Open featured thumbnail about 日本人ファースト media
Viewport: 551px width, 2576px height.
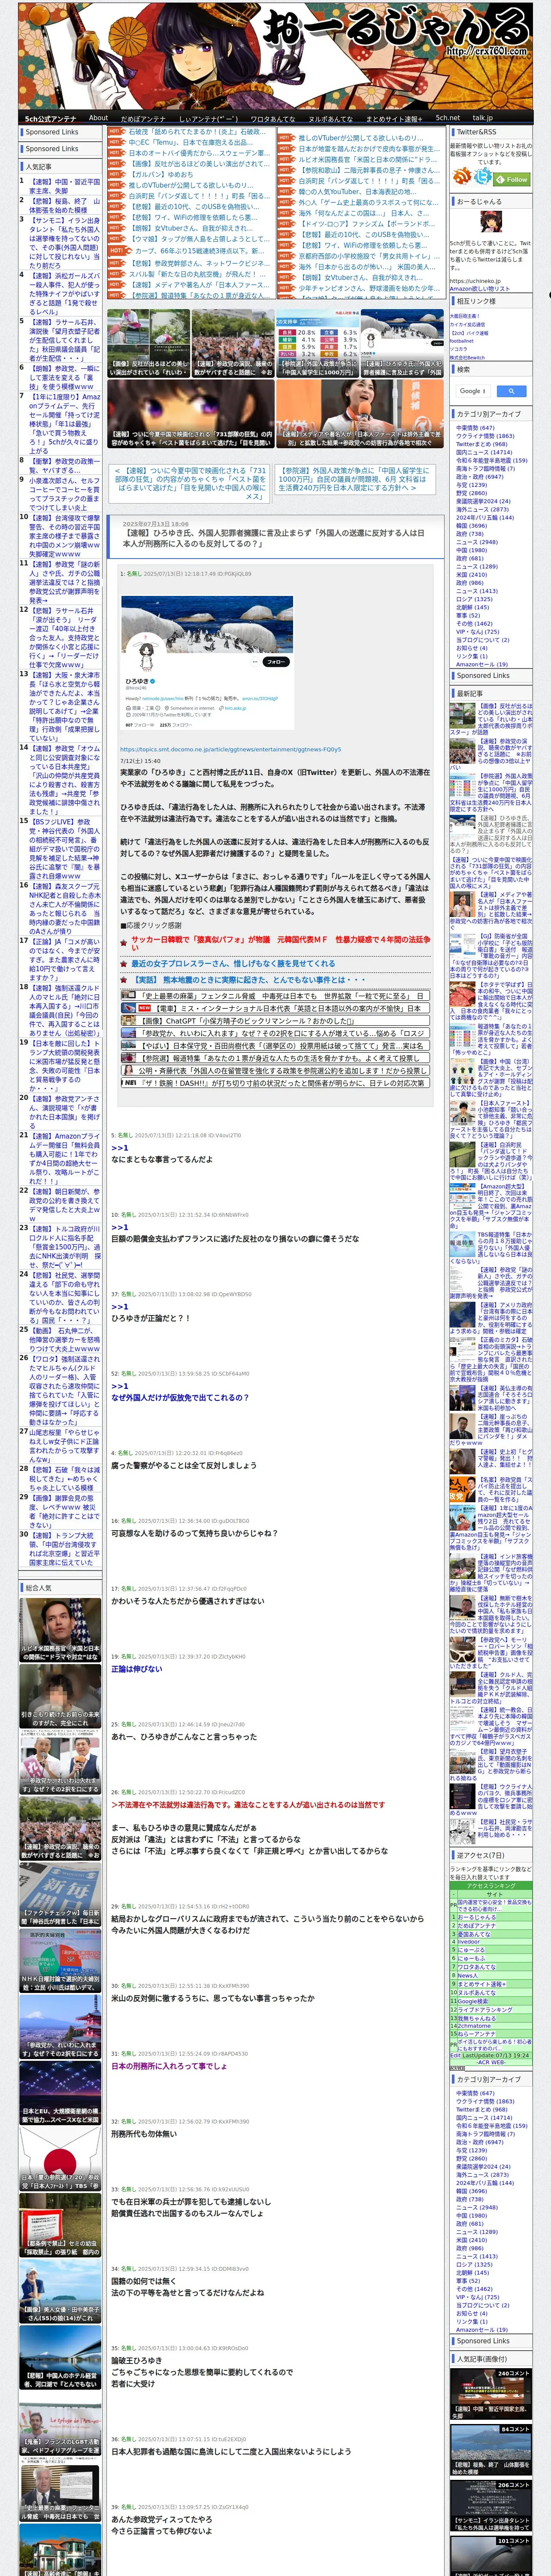[x=361, y=413]
